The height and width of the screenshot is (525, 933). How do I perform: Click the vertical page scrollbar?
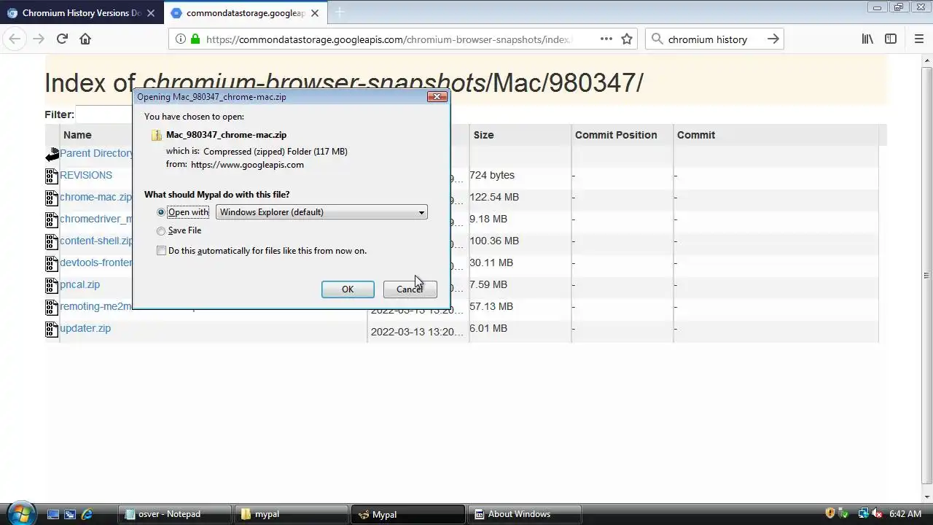[927, 275]
